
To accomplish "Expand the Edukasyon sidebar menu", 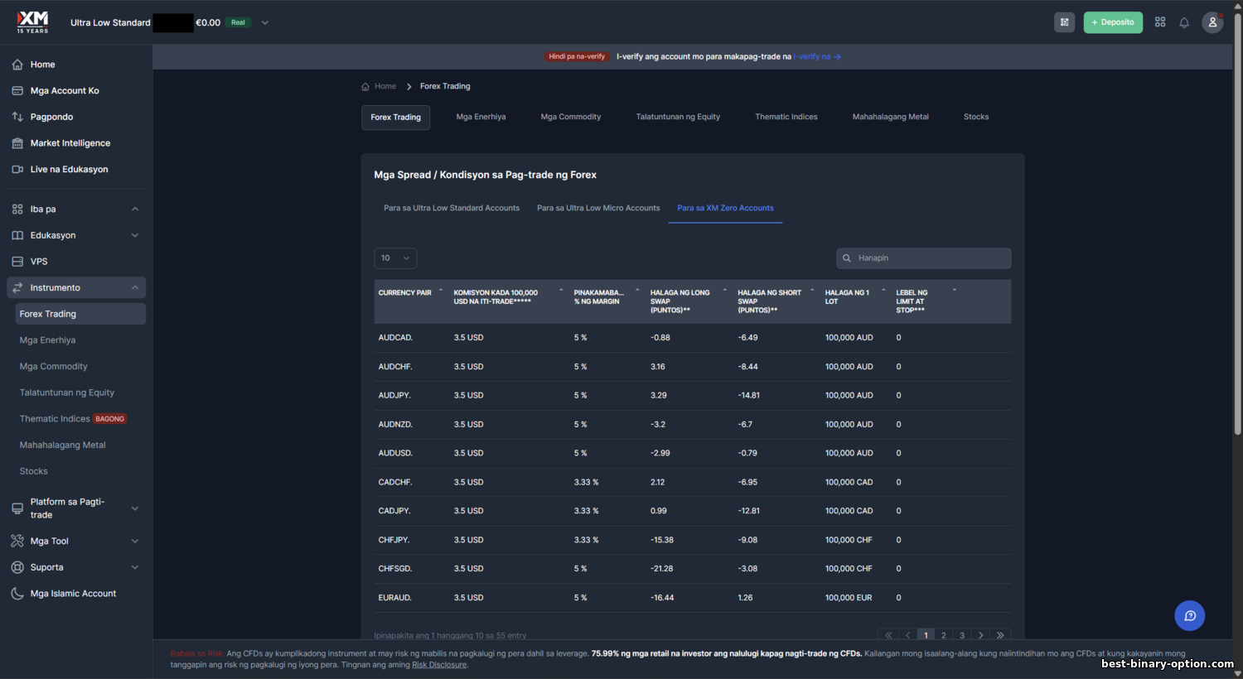I will [135, 235].
